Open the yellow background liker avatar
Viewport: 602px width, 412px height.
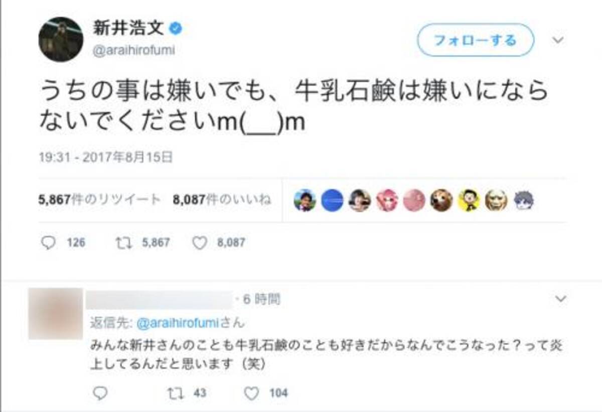(469, 200)
